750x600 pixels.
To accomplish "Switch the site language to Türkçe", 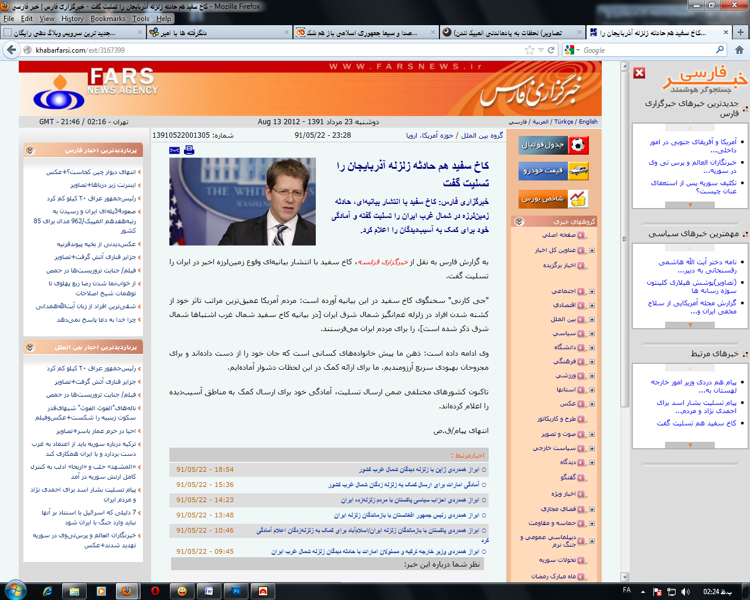I will [564, 122].
